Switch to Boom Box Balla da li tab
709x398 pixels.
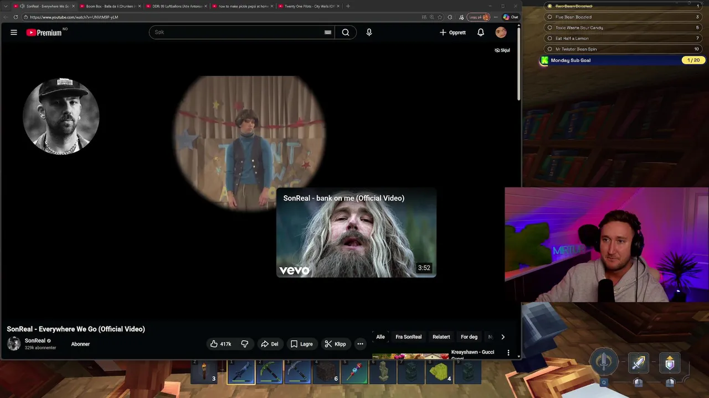(110, 6)
